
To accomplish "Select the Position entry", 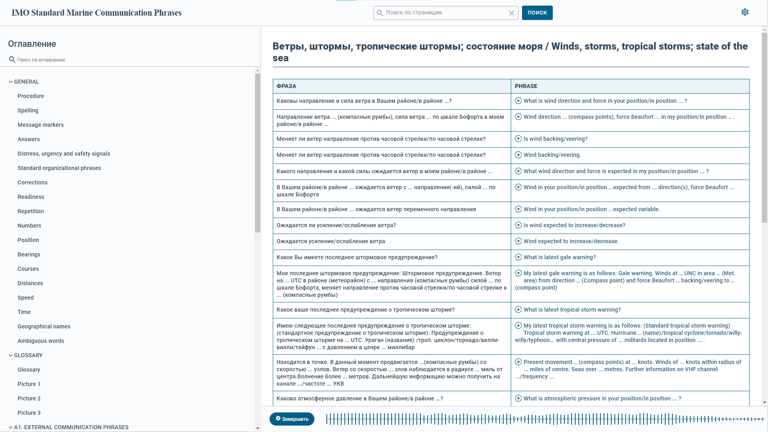I will (x=28, y=240).
